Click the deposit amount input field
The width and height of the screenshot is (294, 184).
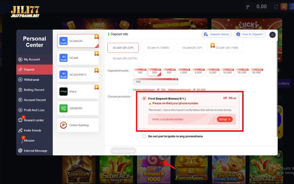[x=155, y=82]
